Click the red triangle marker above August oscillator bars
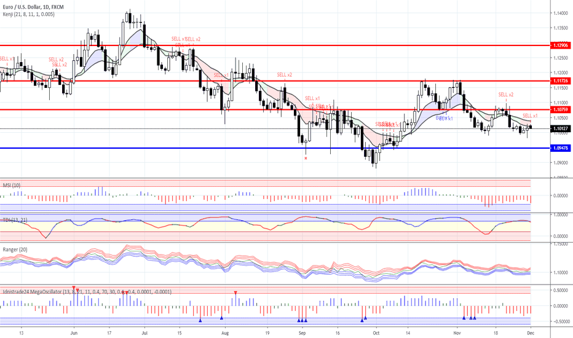The width and height of the screenshot is (573, 338). (x=235, y=293)
